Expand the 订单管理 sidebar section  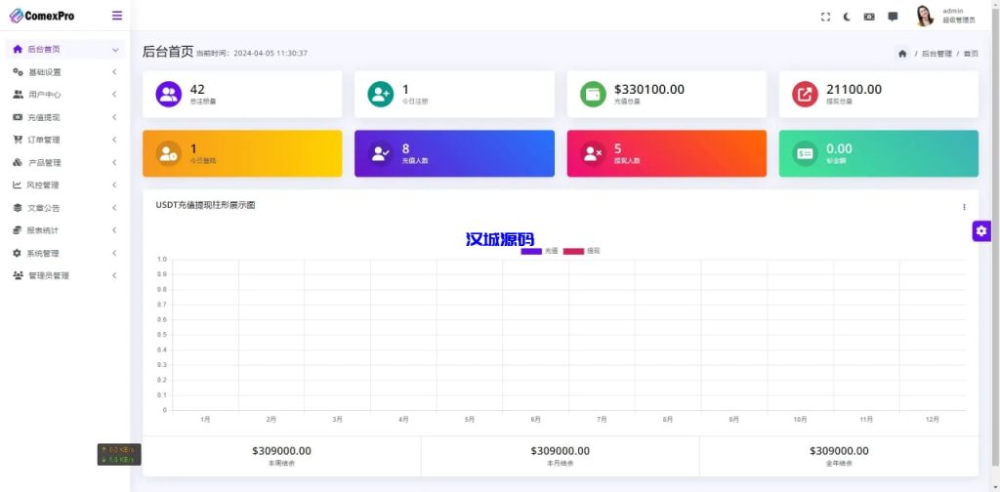(63, 140)
